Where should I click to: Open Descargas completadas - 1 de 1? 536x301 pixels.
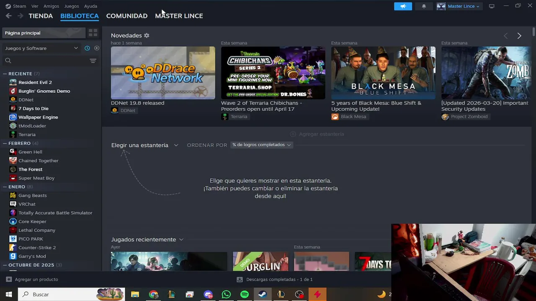tap(275, 279)
